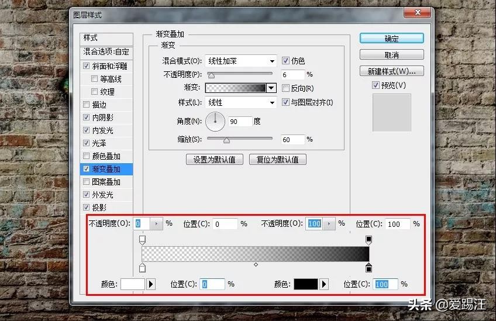Toggle the 投影 checkbox
496x321 pixels.
86,208
